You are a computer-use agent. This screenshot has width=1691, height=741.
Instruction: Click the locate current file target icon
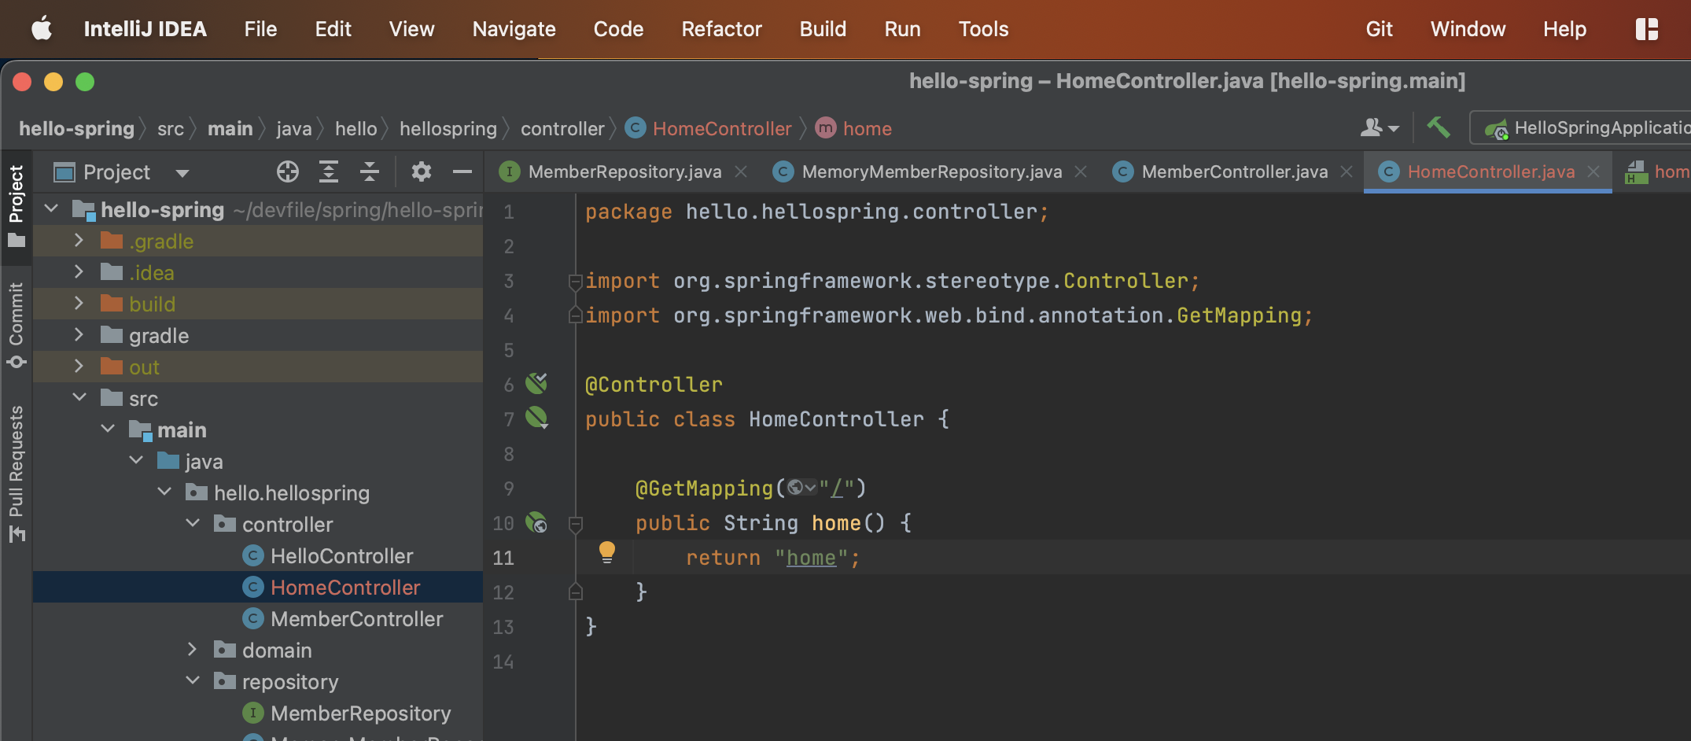coord(288,171)
